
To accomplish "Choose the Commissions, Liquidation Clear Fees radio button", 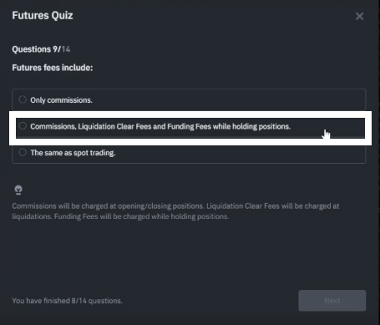I will coord(23,126).
